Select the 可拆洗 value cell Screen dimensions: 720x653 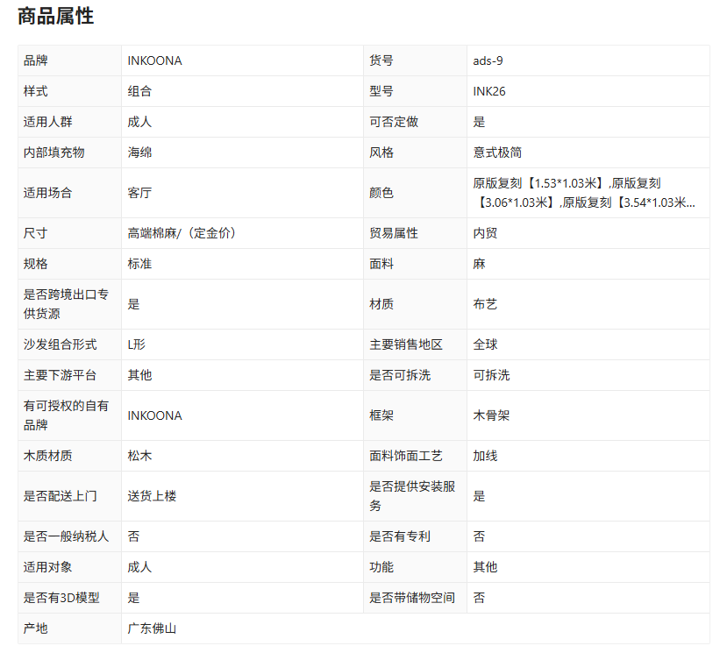pos(491,375)
